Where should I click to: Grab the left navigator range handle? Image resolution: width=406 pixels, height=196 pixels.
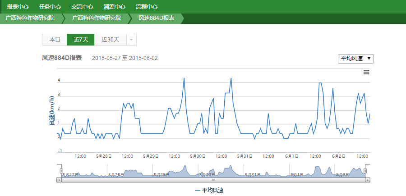click(62, 171)
